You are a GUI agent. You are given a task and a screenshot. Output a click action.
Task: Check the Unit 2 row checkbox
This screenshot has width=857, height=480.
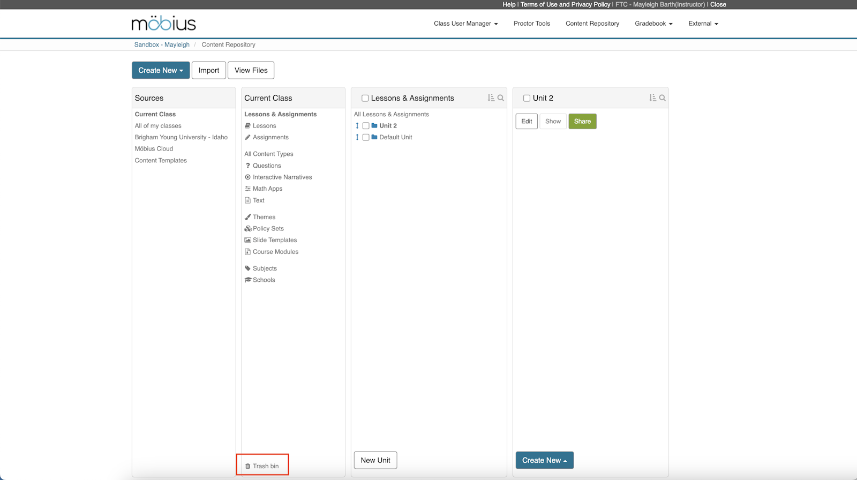[x=366, y=126]
